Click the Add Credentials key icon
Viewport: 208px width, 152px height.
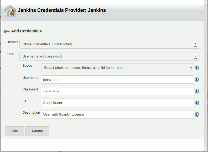[7, 31]
